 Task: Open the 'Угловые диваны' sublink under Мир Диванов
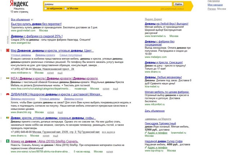click(21, 55)
